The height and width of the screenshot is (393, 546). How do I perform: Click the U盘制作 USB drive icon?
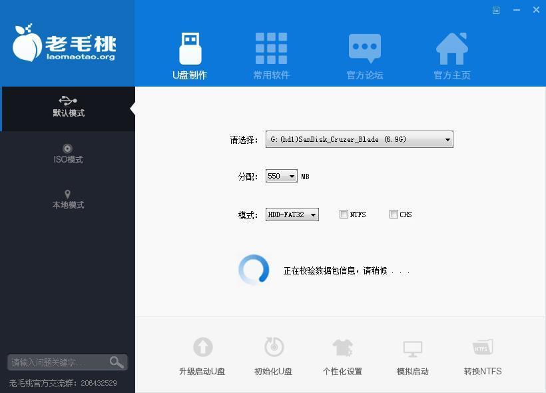click(x=189, y=47)
